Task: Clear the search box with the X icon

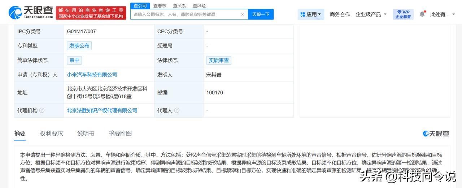Action: pyautogui.click(x=242, y=14)
